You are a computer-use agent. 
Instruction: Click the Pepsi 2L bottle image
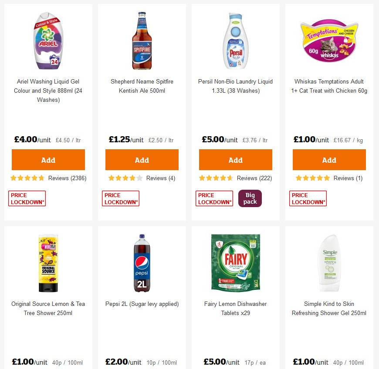click(142, 263)
